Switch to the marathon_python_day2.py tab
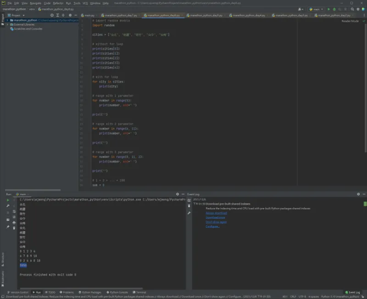367x299 pixels. (x=334, y=15)
